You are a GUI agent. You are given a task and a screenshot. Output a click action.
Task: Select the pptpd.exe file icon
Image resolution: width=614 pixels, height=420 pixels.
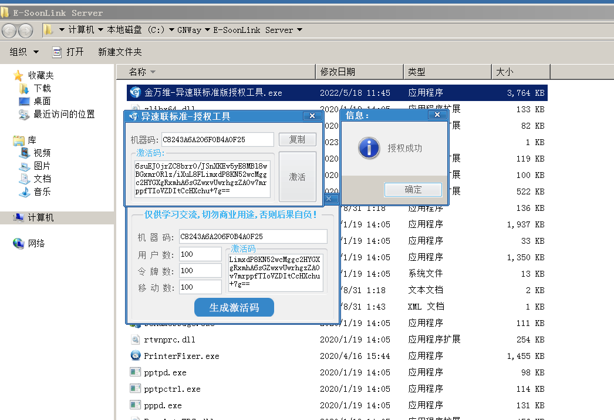point(136,372)
